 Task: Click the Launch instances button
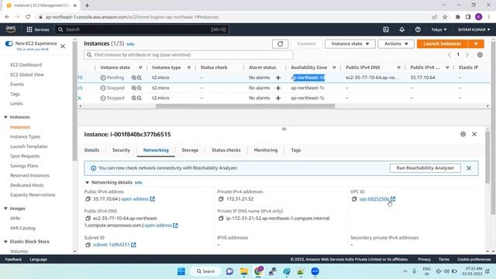443,43
